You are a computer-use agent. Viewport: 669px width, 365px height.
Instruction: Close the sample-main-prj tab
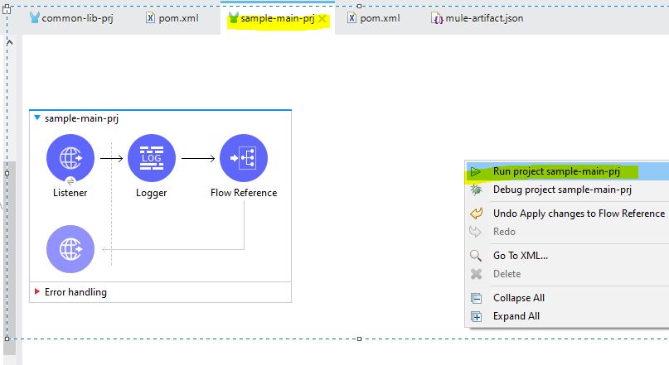[x=322, y=18]
